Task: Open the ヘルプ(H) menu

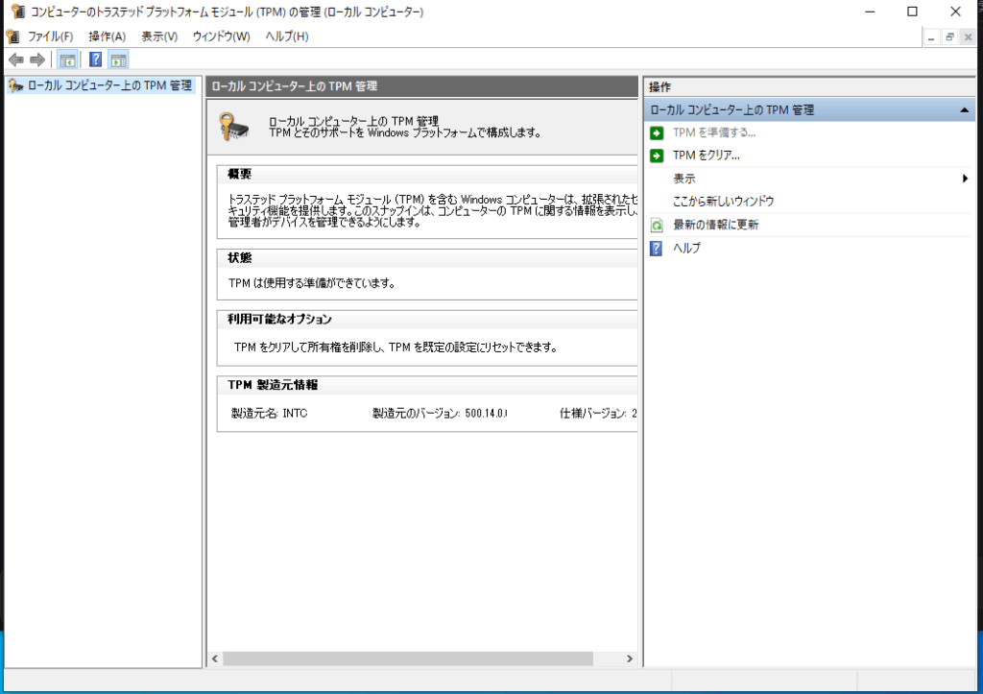Action: pos(286,36)
